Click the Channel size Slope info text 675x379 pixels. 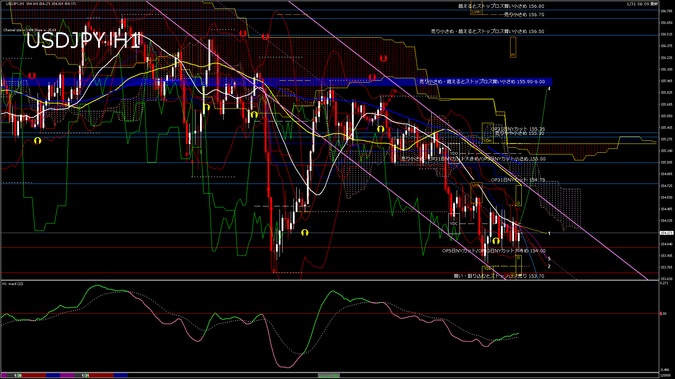point(30,30)
